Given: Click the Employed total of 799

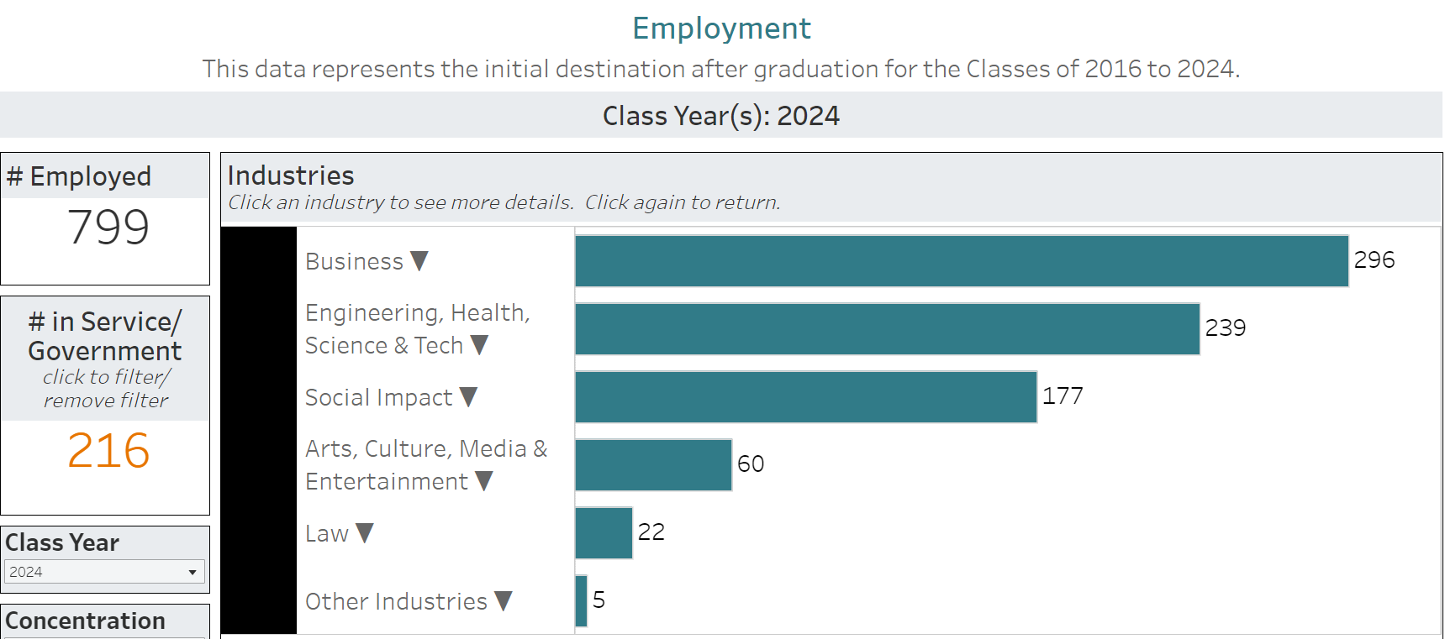Looking at the screenshot, I should (108, 228).
